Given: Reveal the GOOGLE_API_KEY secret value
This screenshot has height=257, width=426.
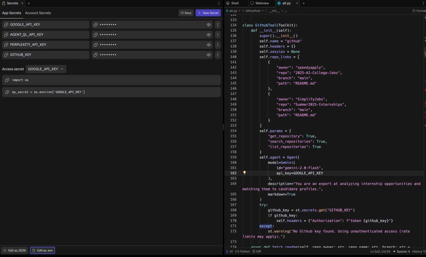Looking at the screenshot, I should [209, 25].
